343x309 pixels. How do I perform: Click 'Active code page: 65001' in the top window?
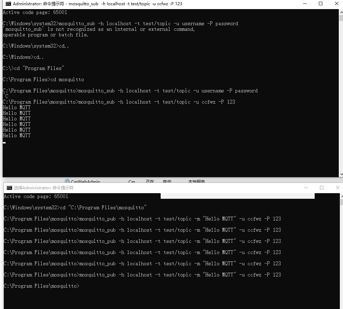tap(35, 13)
